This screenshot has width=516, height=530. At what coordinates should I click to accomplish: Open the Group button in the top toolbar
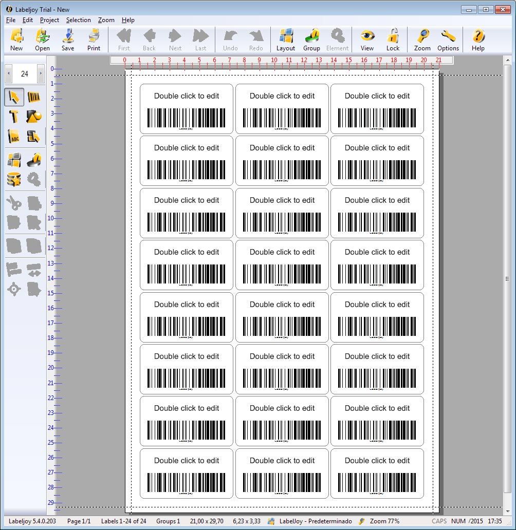311,40
